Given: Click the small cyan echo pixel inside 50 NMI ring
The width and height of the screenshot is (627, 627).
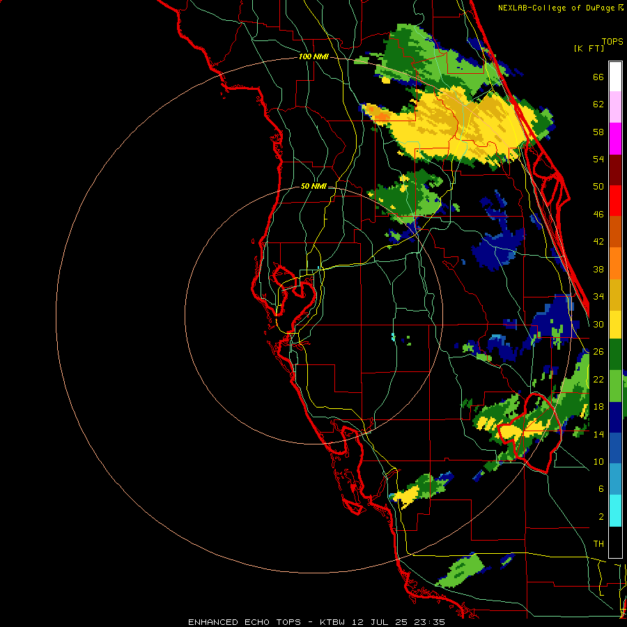Looking at the screenshot, I should coord(393,336).
